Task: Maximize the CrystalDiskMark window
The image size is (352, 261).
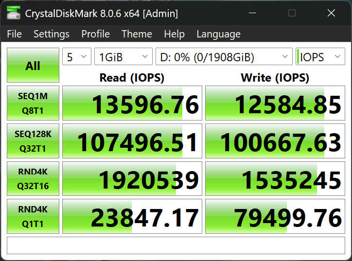Action: click(x=292, y=13)
